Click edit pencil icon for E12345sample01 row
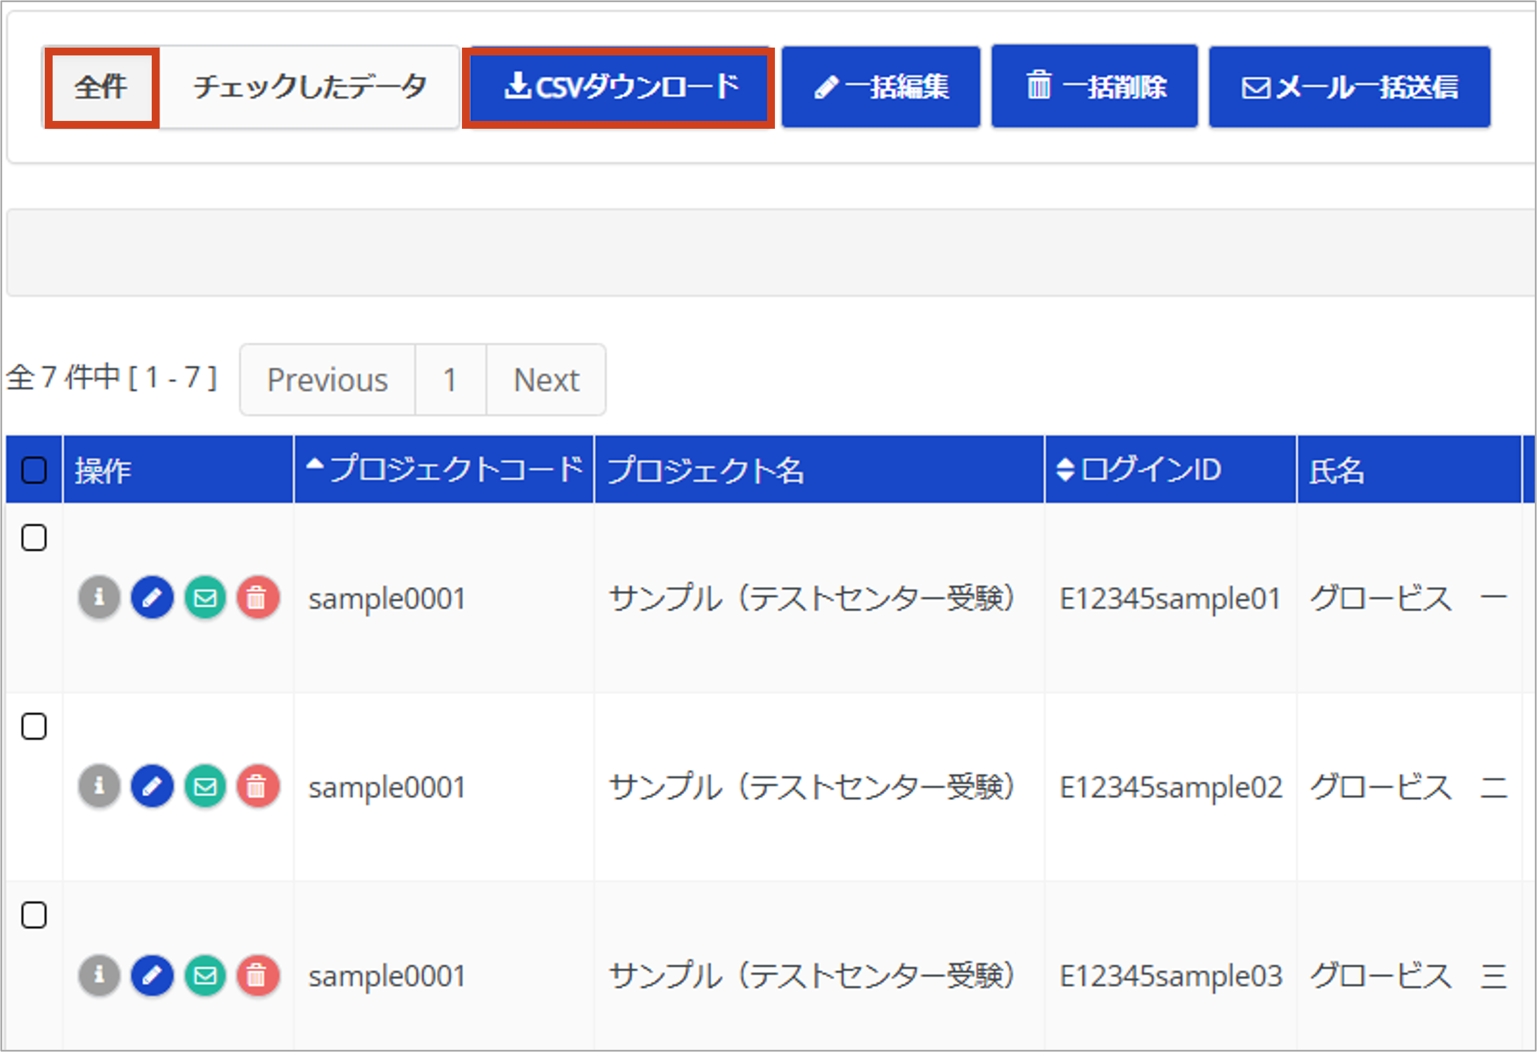1537x1052 pixels. [x=152, y=598]
